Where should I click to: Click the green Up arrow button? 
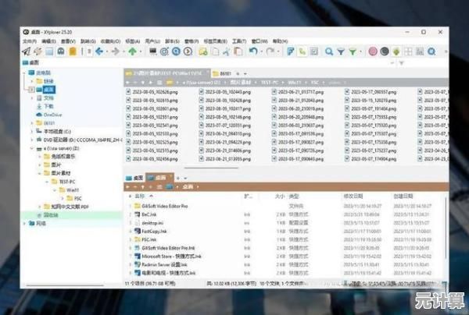(x=132, y=51)
